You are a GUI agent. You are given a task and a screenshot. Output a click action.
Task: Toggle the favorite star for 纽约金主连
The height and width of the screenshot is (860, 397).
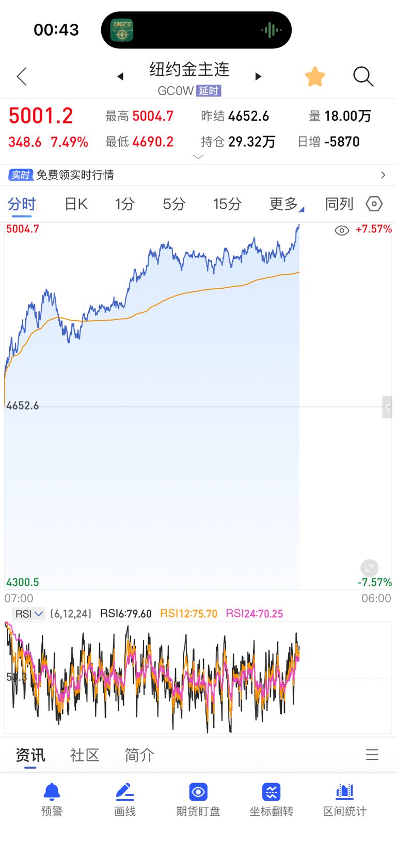tap(315, 76)
